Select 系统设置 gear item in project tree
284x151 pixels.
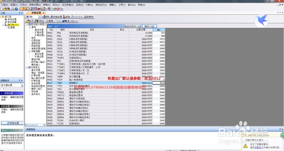point(11,19)
